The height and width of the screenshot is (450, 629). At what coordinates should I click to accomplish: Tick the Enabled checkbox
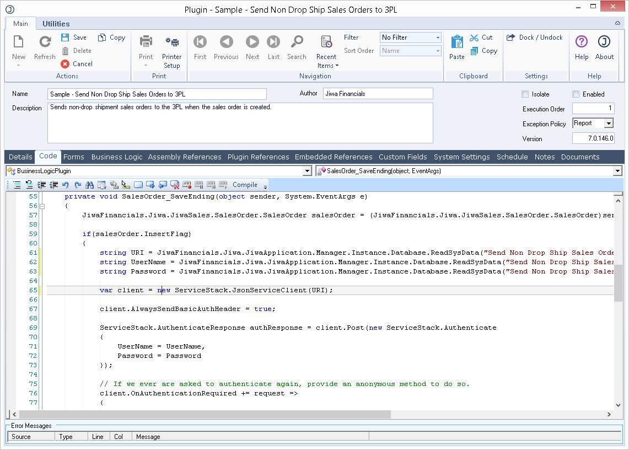point(576,94)
